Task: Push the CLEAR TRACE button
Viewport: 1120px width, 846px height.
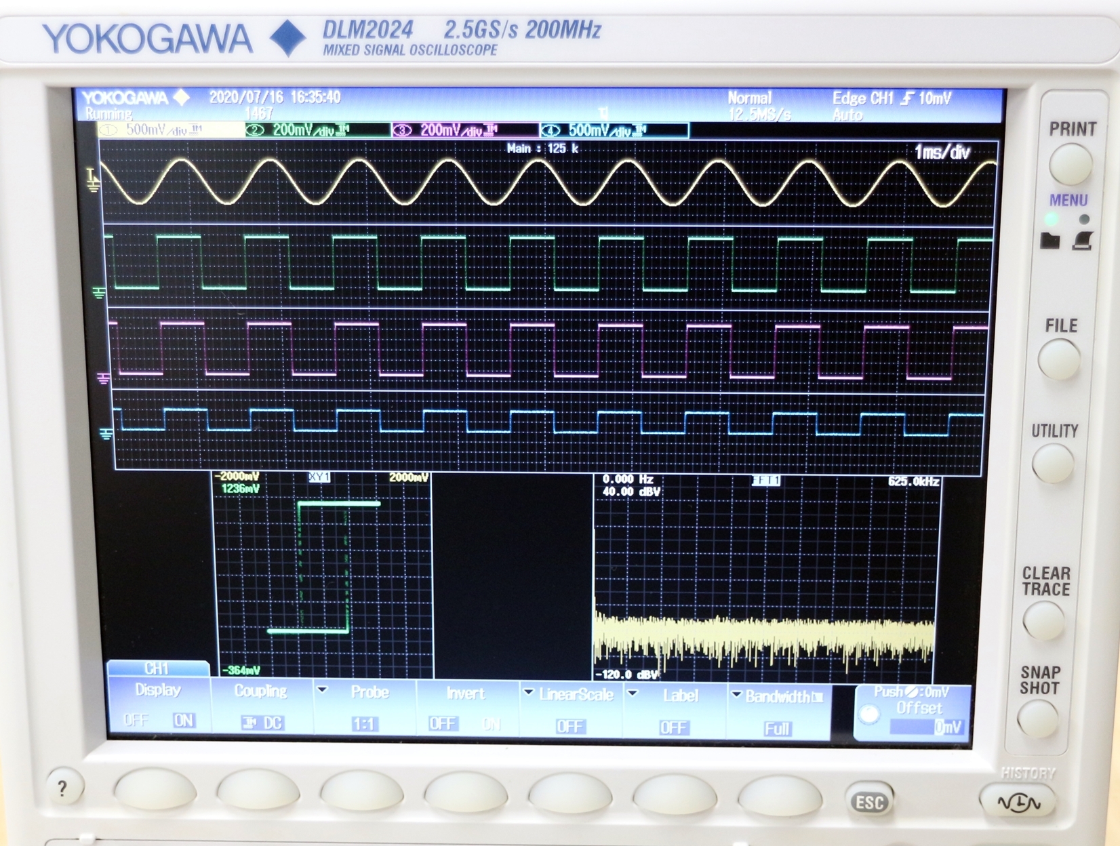Action: (x=1043, y=621)
